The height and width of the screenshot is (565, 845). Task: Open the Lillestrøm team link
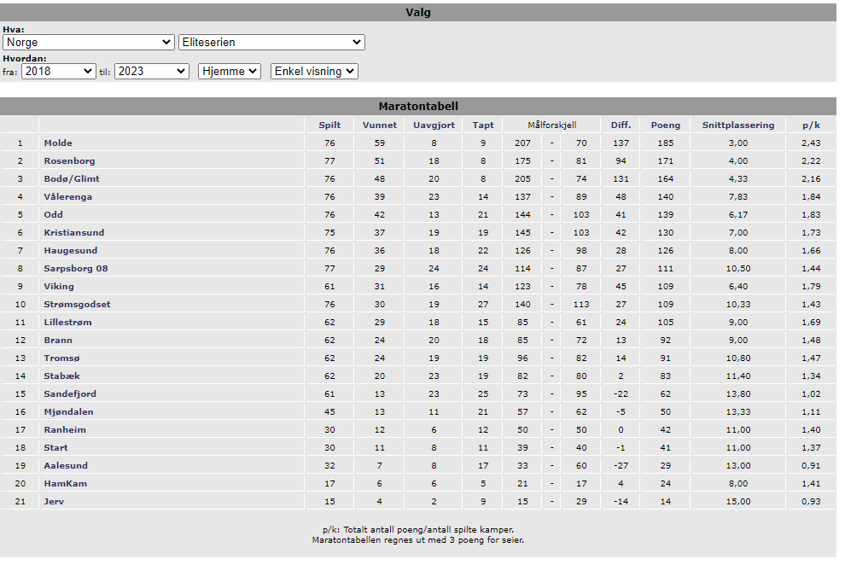coord(68,322)
